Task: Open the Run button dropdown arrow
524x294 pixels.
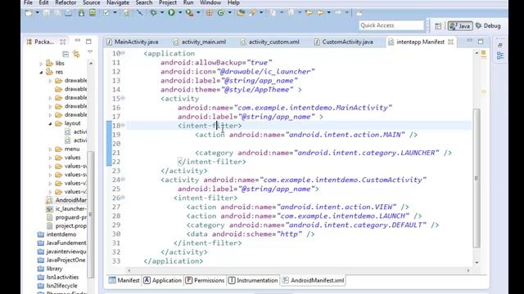Action: coord(180,13)
